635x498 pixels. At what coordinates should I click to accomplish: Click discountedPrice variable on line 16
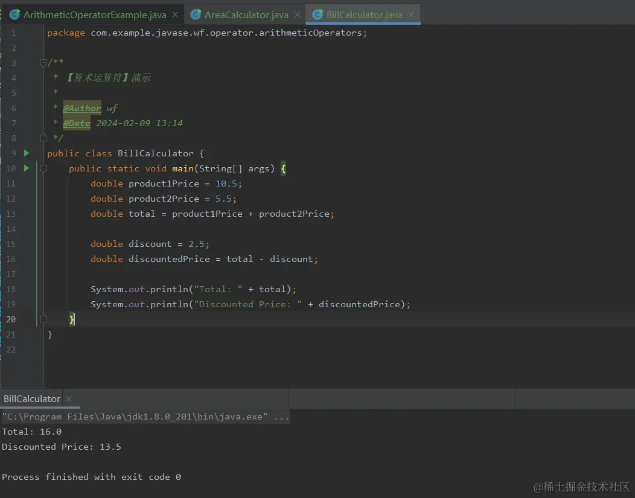click(169, 259)
